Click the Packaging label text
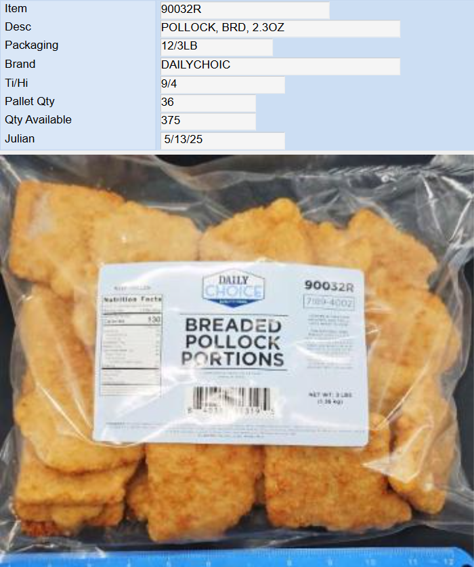This screenshot has width=474, height=567. click(x=31, y=45)
